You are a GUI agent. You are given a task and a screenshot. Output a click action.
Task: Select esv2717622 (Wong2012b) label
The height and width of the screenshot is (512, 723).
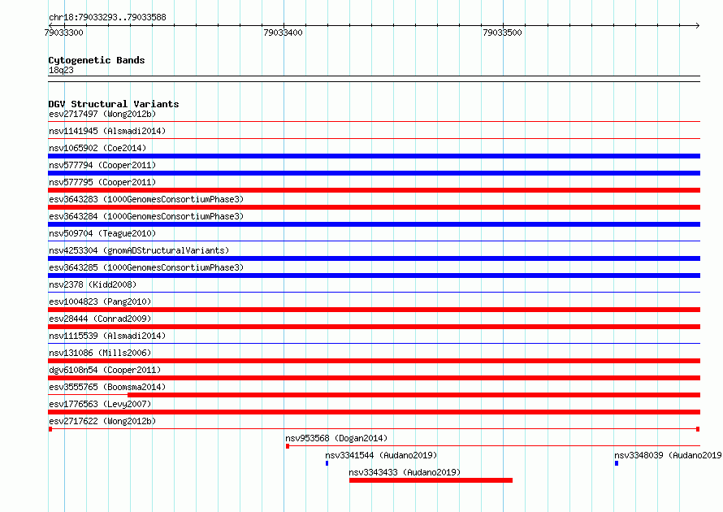(102, 421)
